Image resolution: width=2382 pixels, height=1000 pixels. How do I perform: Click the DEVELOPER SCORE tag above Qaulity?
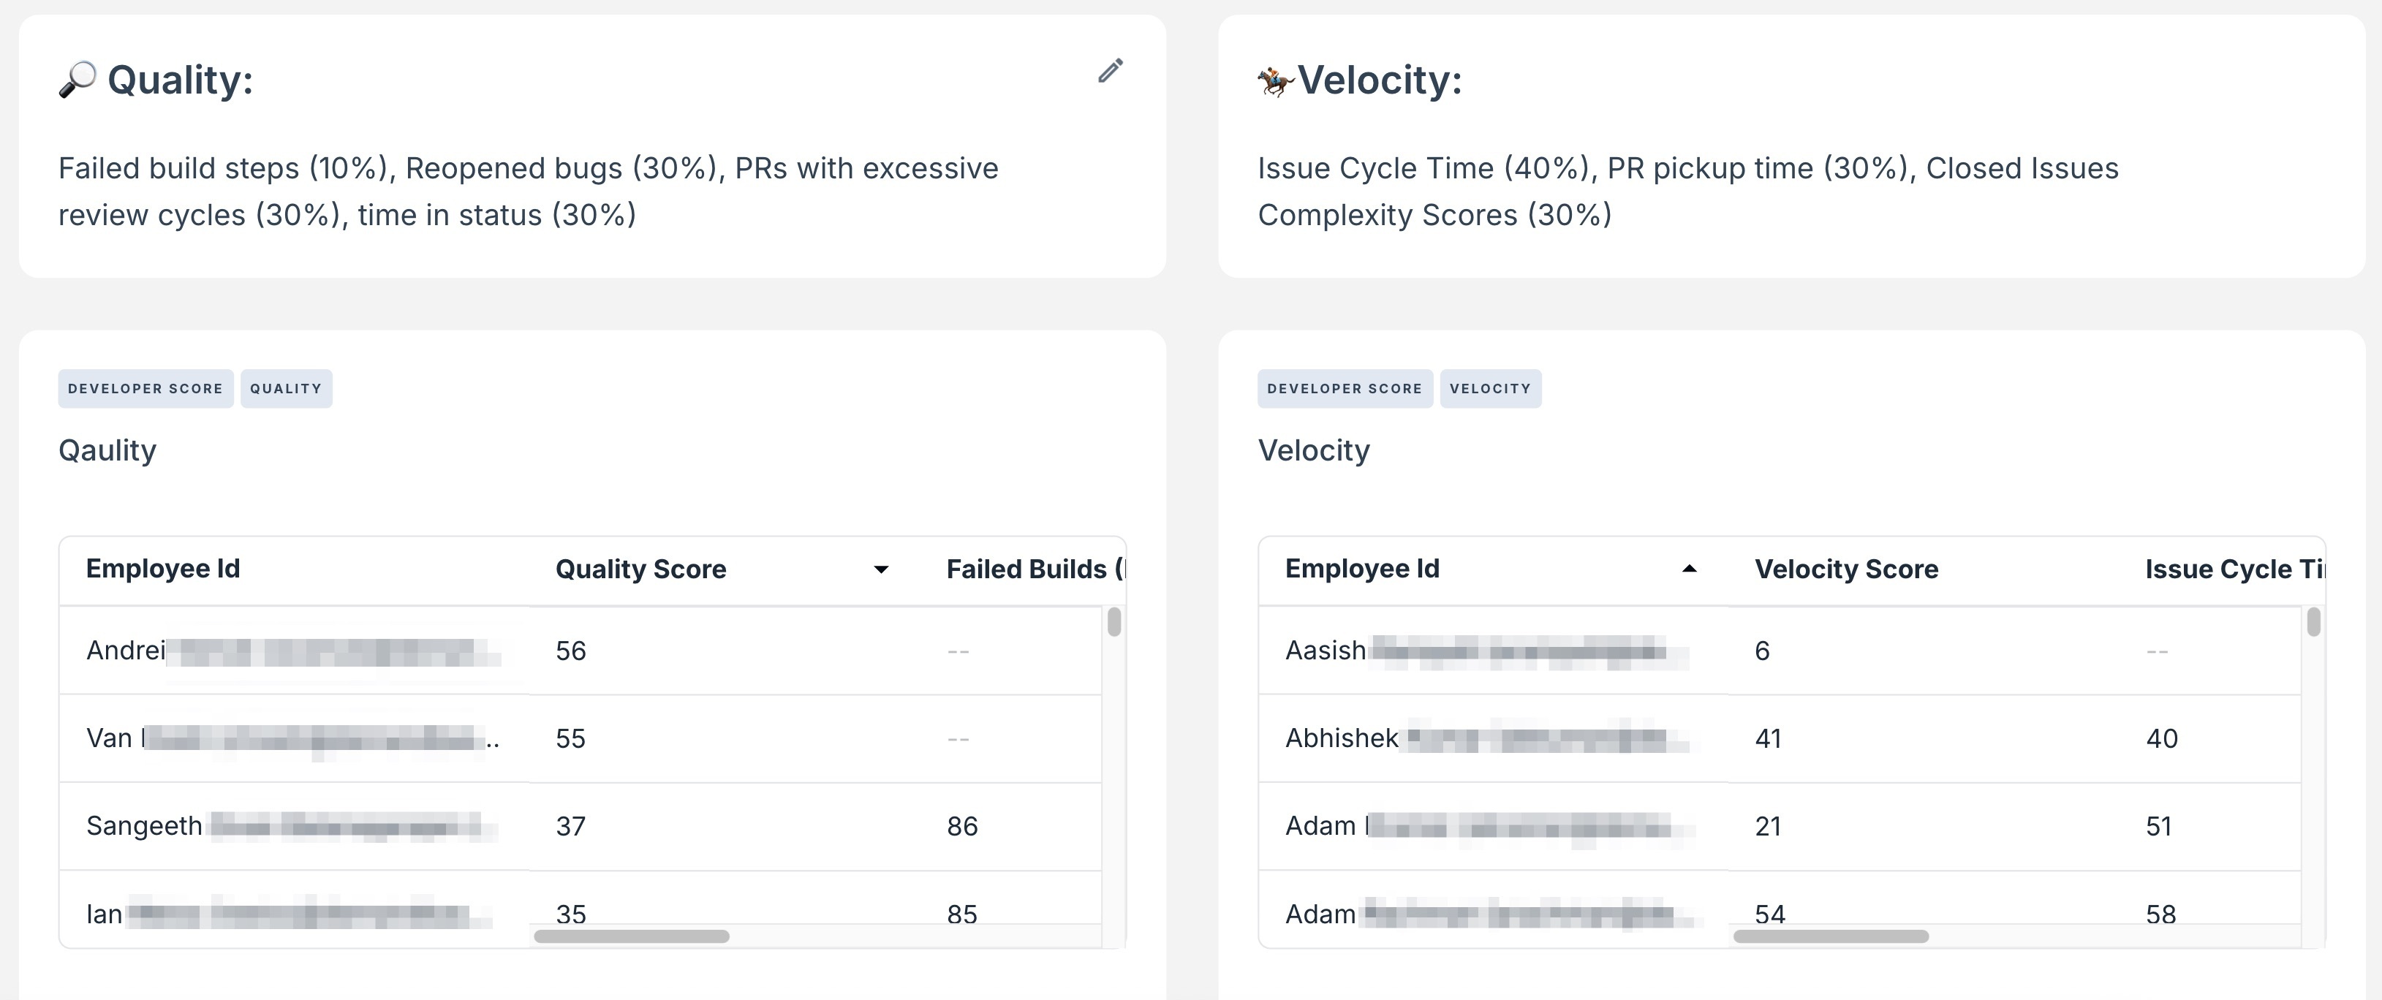click(145, 388)
